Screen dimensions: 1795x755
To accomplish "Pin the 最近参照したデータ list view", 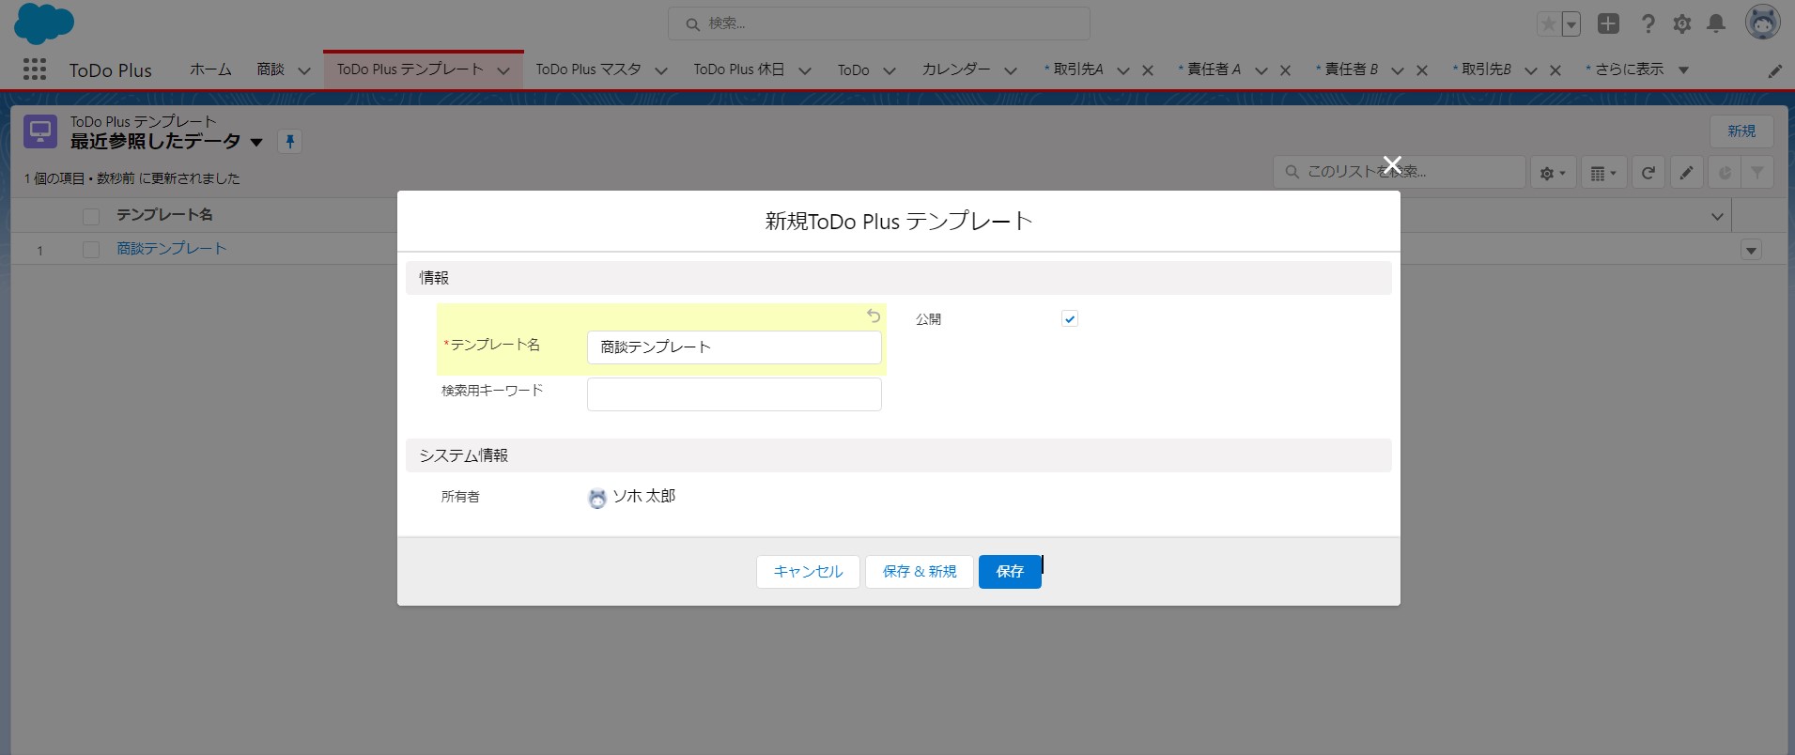I will click(x=290, y=142).
